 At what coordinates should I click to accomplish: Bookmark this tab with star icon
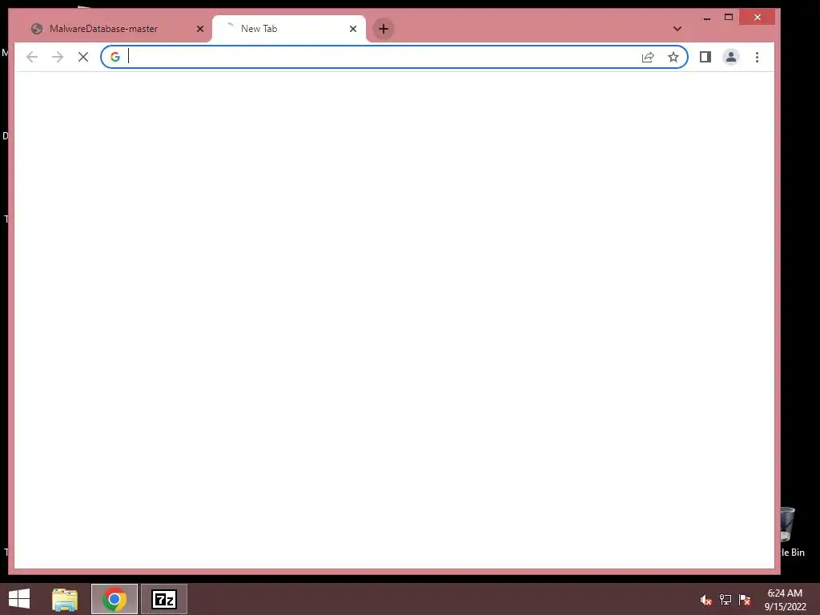coord(673,57)
